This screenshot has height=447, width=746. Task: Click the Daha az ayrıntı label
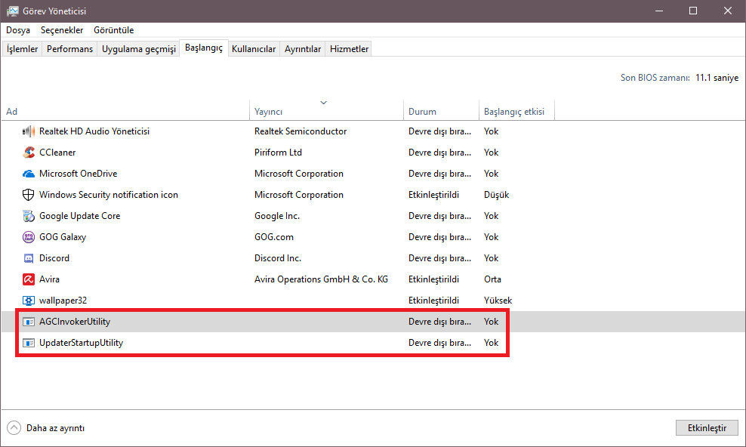click(56, 428)
